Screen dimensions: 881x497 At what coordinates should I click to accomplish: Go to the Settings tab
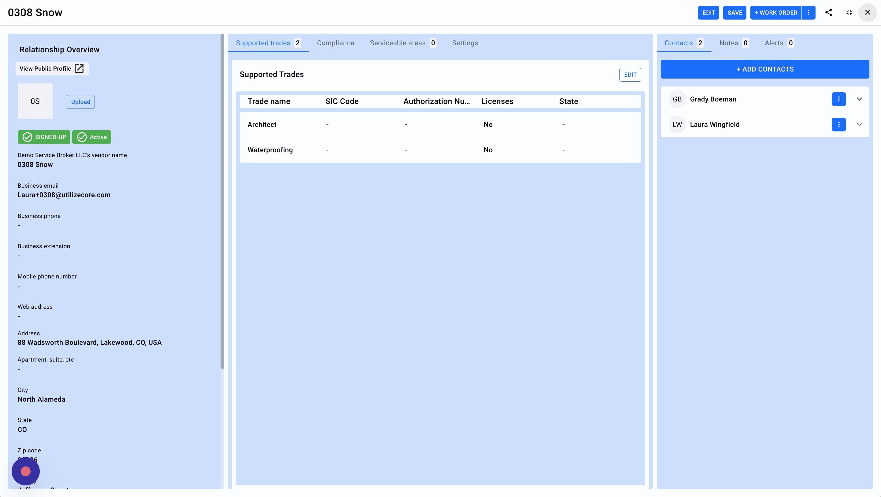coord(465,43)
